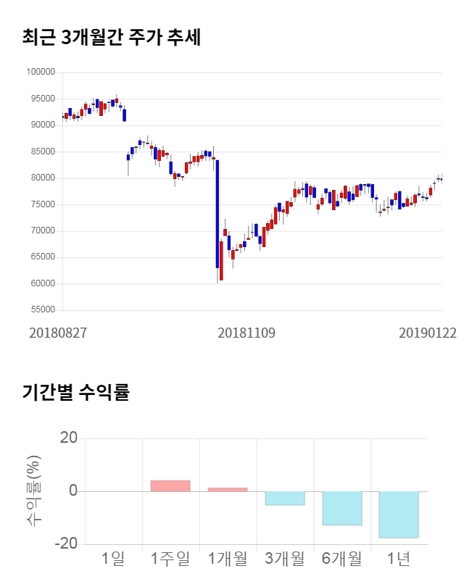464x587 pixels.
Task: Choose the 1개월 period label
Action: tap(228, 558)
